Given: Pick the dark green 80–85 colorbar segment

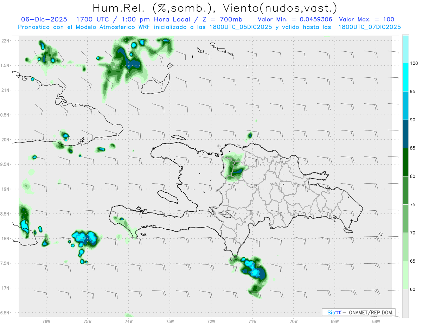Looking at the screenshot, I should click(405, 162).
